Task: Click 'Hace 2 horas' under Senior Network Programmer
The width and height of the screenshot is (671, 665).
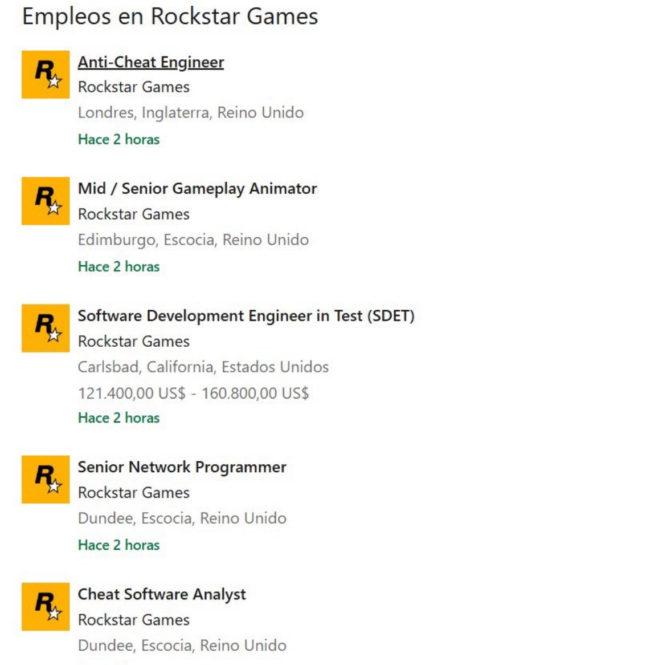Action: tap(118, 545)
